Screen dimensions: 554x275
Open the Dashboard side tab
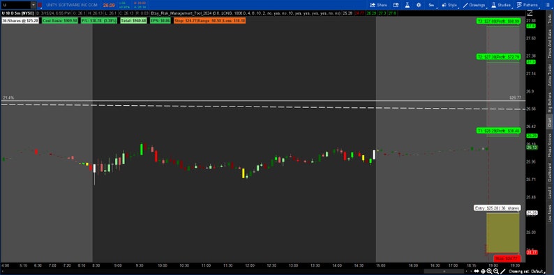[x=549, y=173]
